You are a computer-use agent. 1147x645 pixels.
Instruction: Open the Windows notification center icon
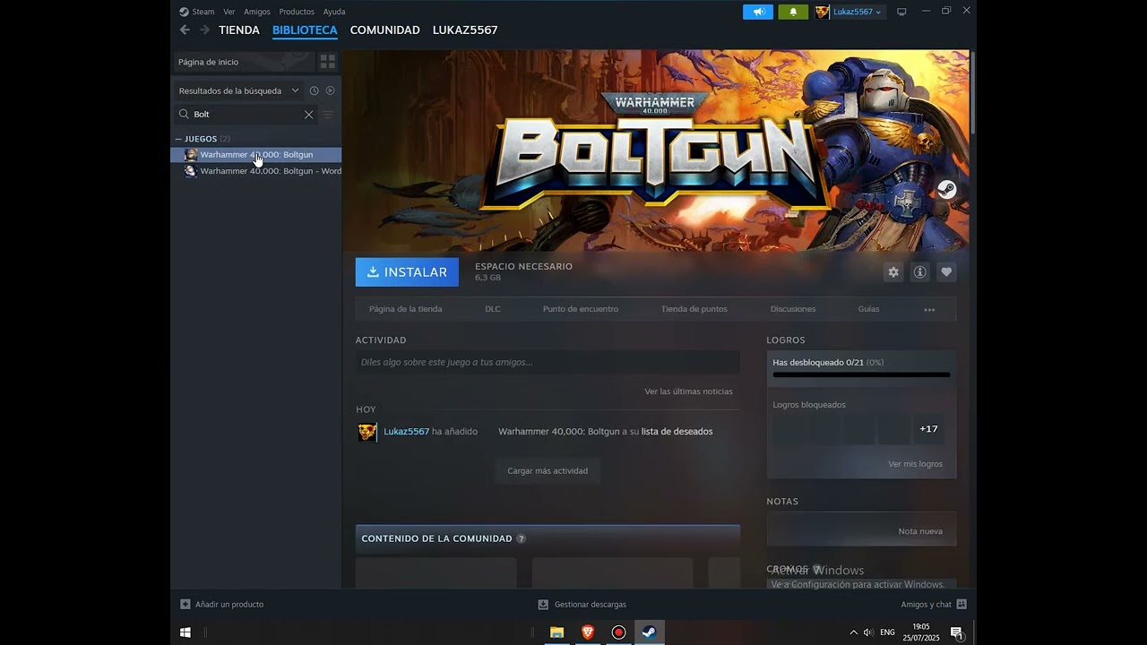(x=956, y=632)
